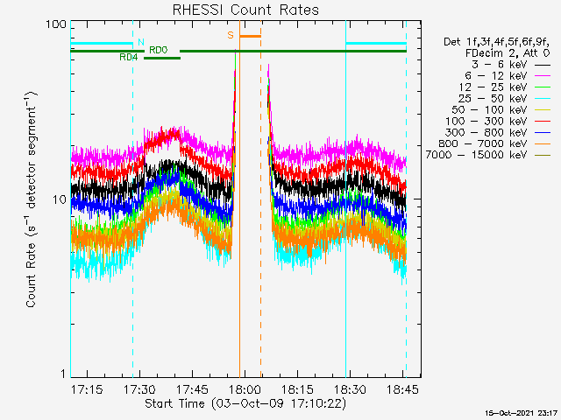Click the '15-Oct-2021 23:17' timestamp
This screenshot has width=561, height=420.
click(x=522, y=413)
